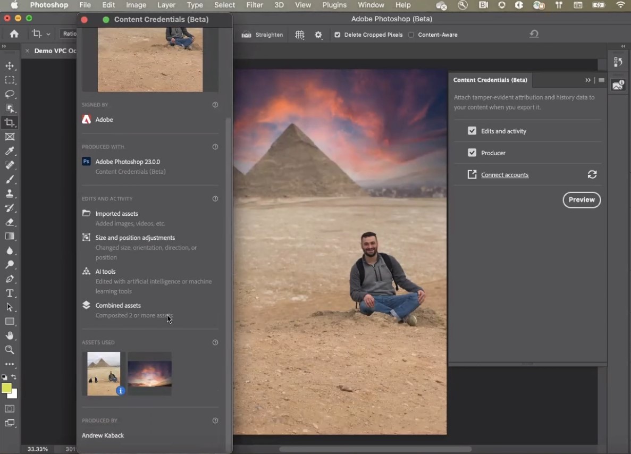Viewport: 631px width, 454px height.
Task: Open the Content Credentials panel options menu
Action: [601, 80]
